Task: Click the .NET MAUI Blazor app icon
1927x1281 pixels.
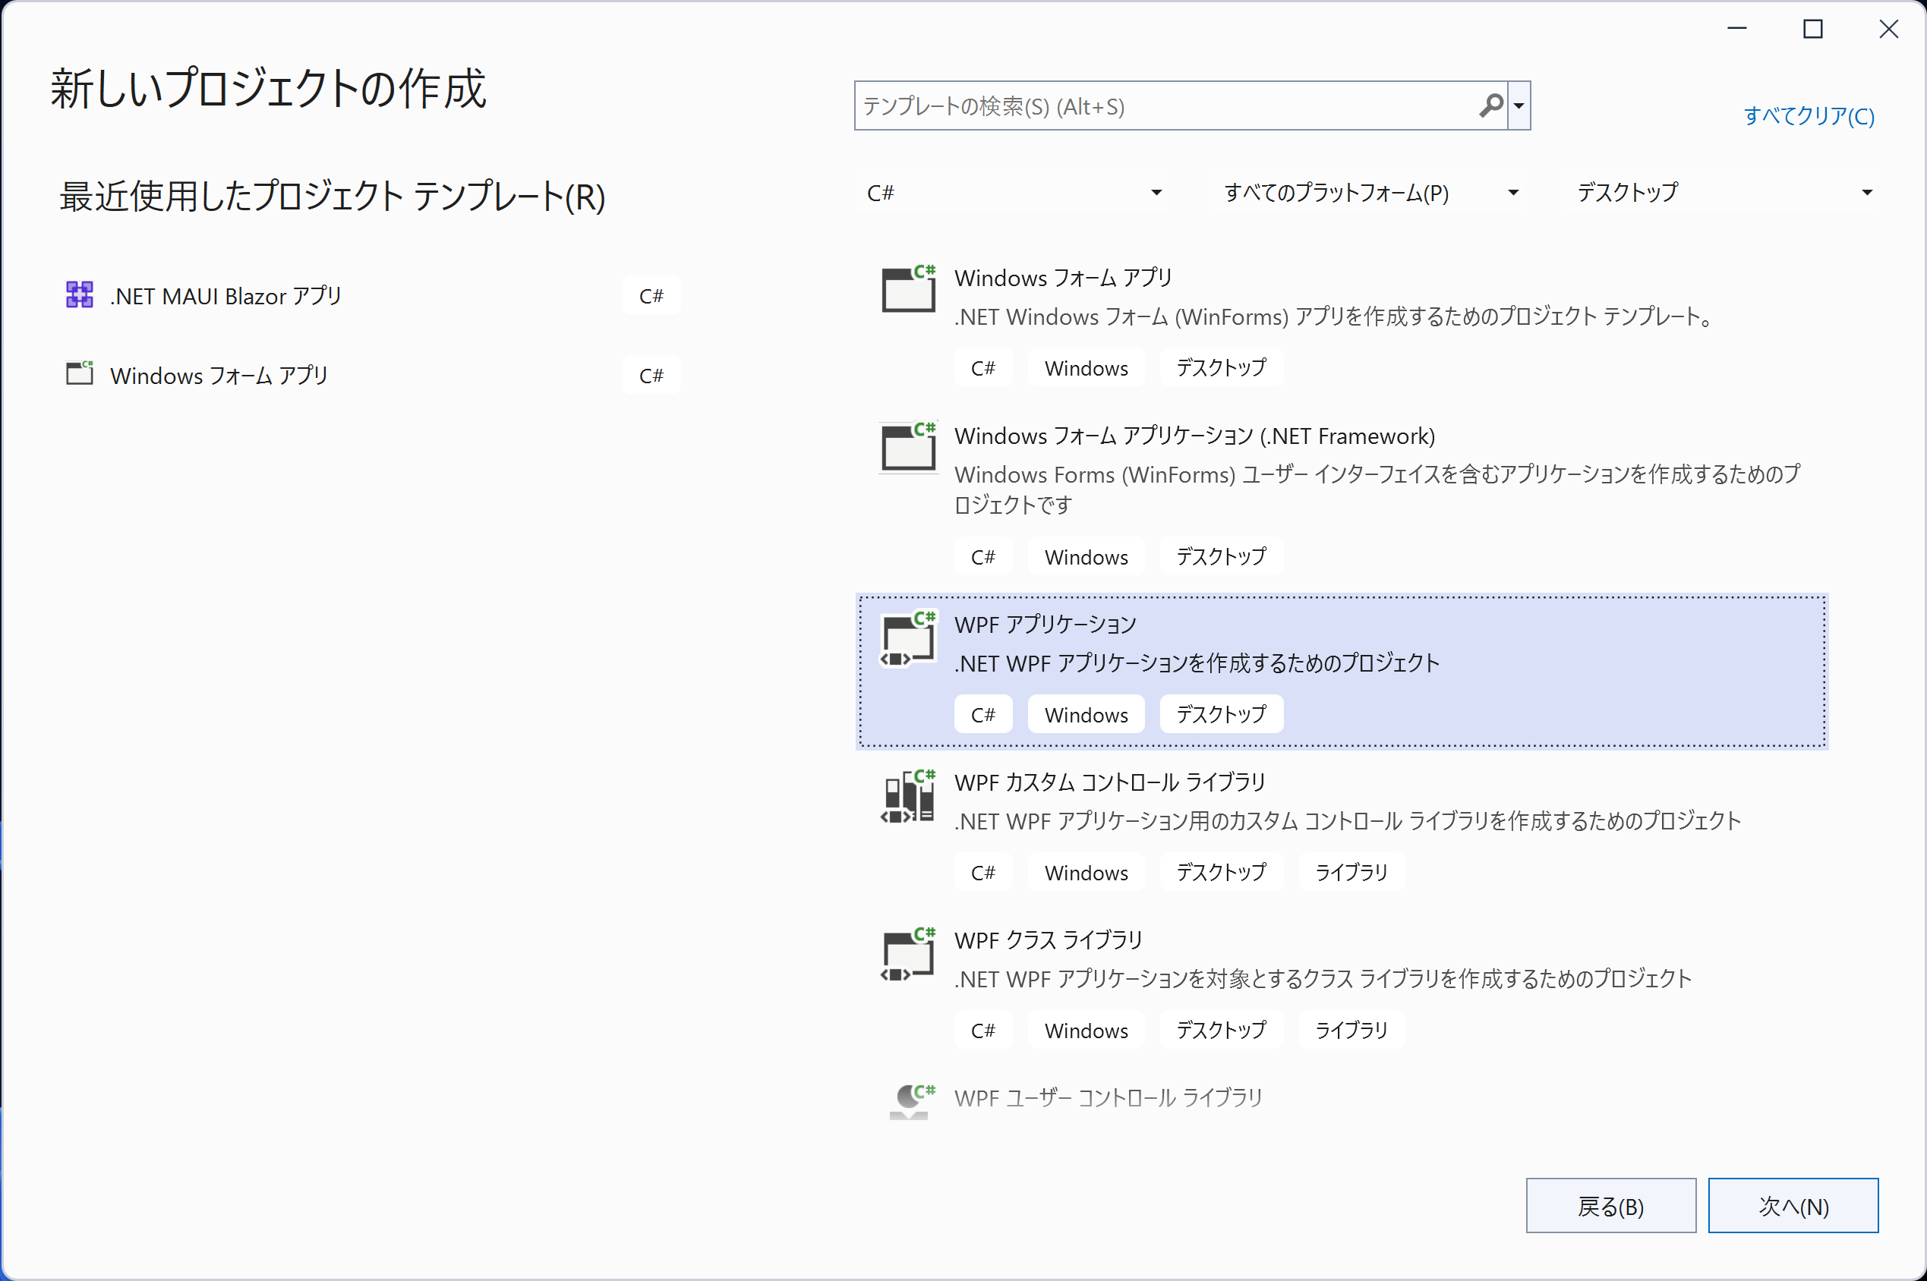Action: (x=79, y=295)
